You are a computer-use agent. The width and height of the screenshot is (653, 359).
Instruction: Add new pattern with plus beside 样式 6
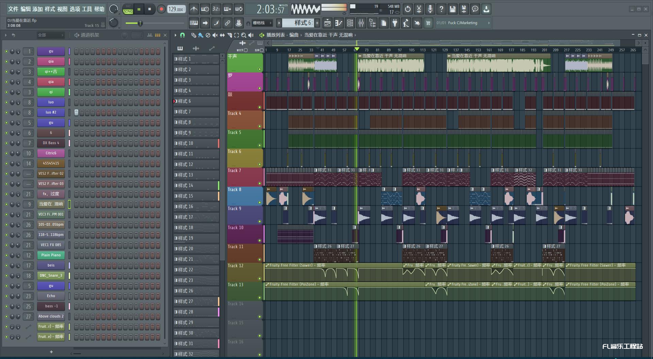click(317, 23)
